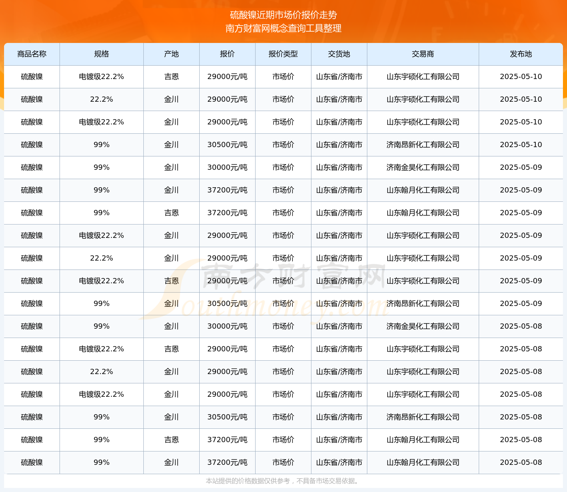Click 电镀级22.2% in the 金川 row dated 2025-05-09

point(102,235)
